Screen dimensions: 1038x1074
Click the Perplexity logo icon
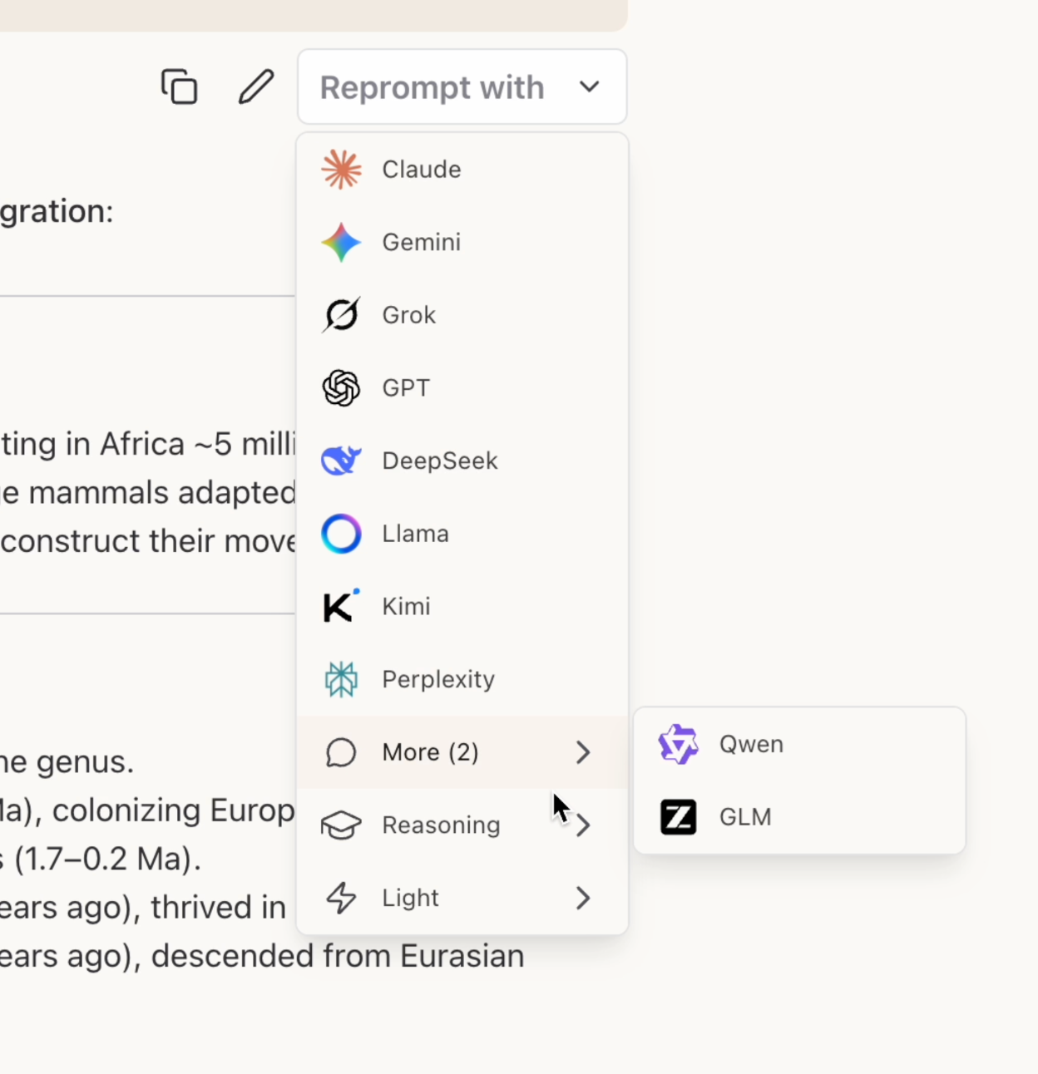(341, 679)
